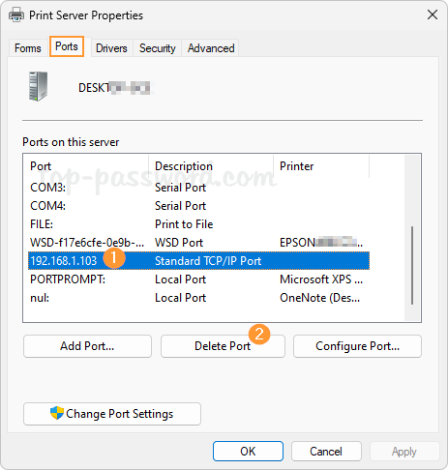Click the Add Port button

point(87,346)
